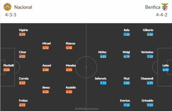Open the Nacional team name link
This screenshot has width=172, height=111.
(23, 7)
